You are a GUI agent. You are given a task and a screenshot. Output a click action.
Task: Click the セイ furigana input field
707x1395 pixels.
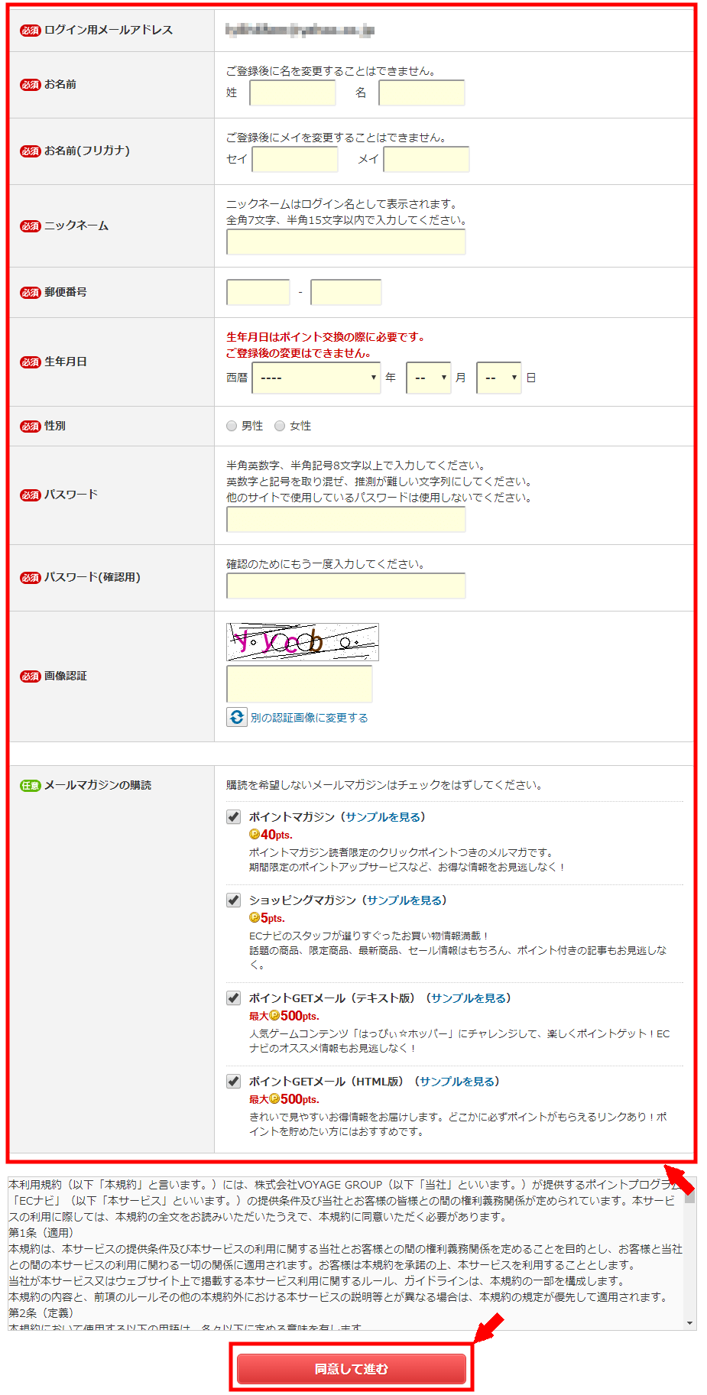295,160
